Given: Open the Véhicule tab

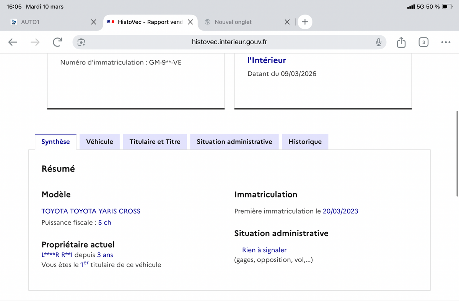Looking at the screenshot, I should coord(99,142).
